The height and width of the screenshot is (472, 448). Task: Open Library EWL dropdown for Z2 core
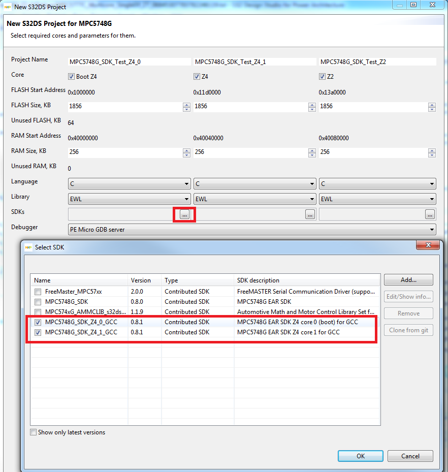tap(377, 199)
